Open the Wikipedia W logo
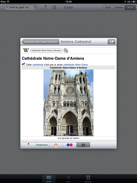The image size is (137, 183). click(26, 50)
